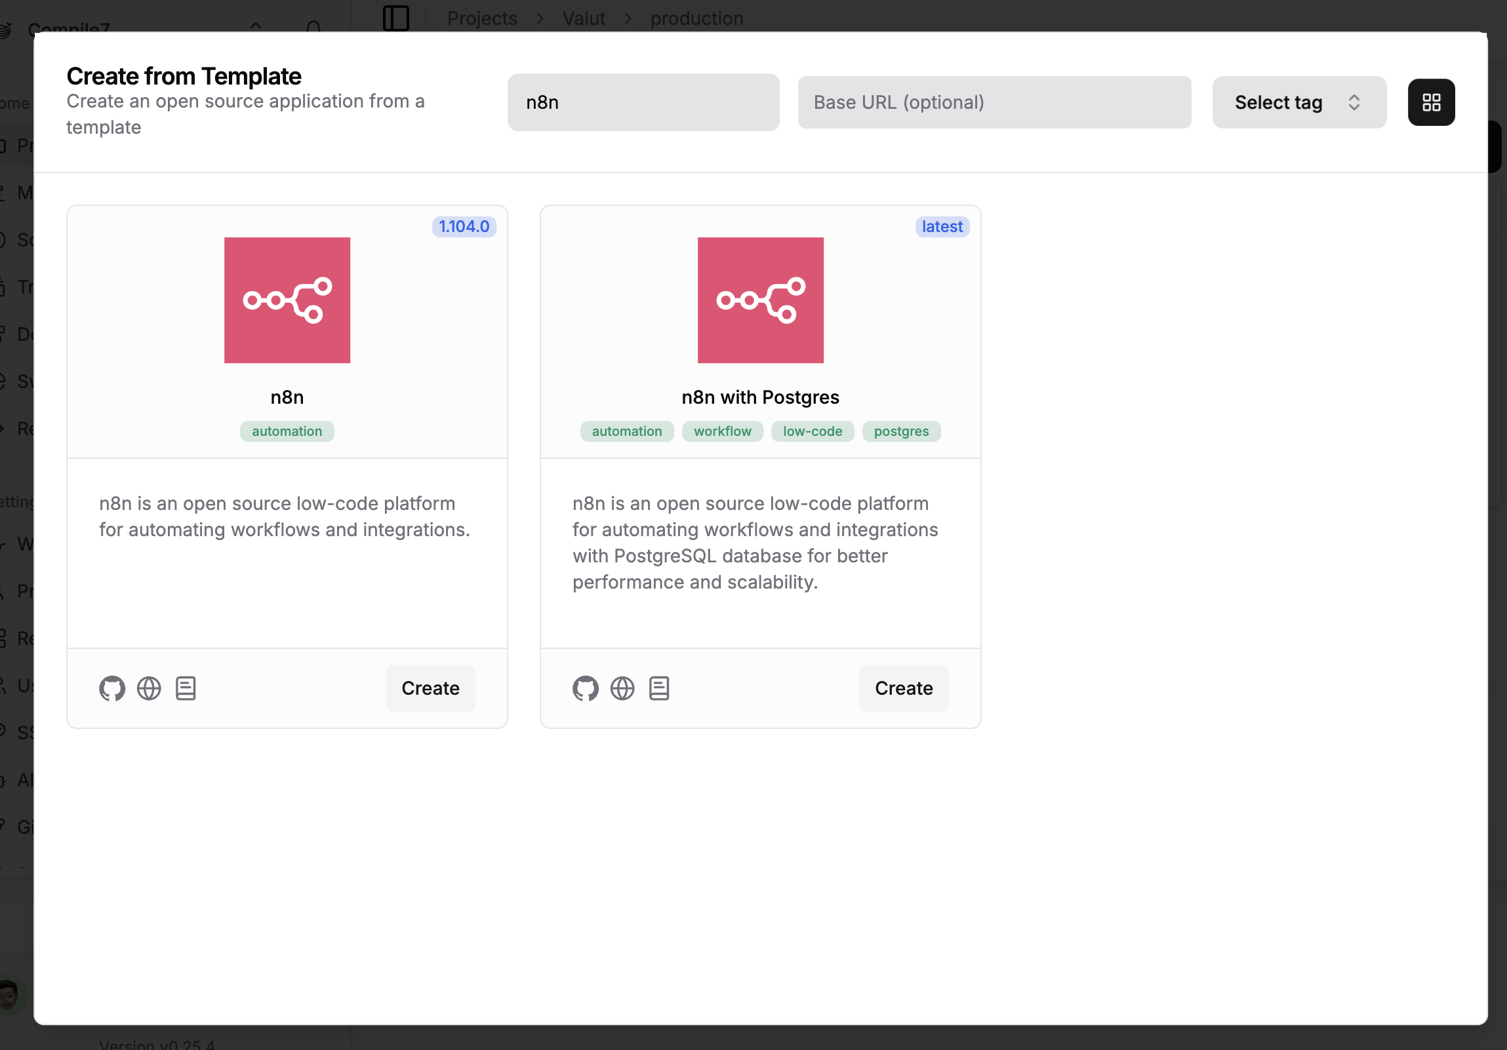
Task: Click Create on n8n with Postgres
Action: 903,688
